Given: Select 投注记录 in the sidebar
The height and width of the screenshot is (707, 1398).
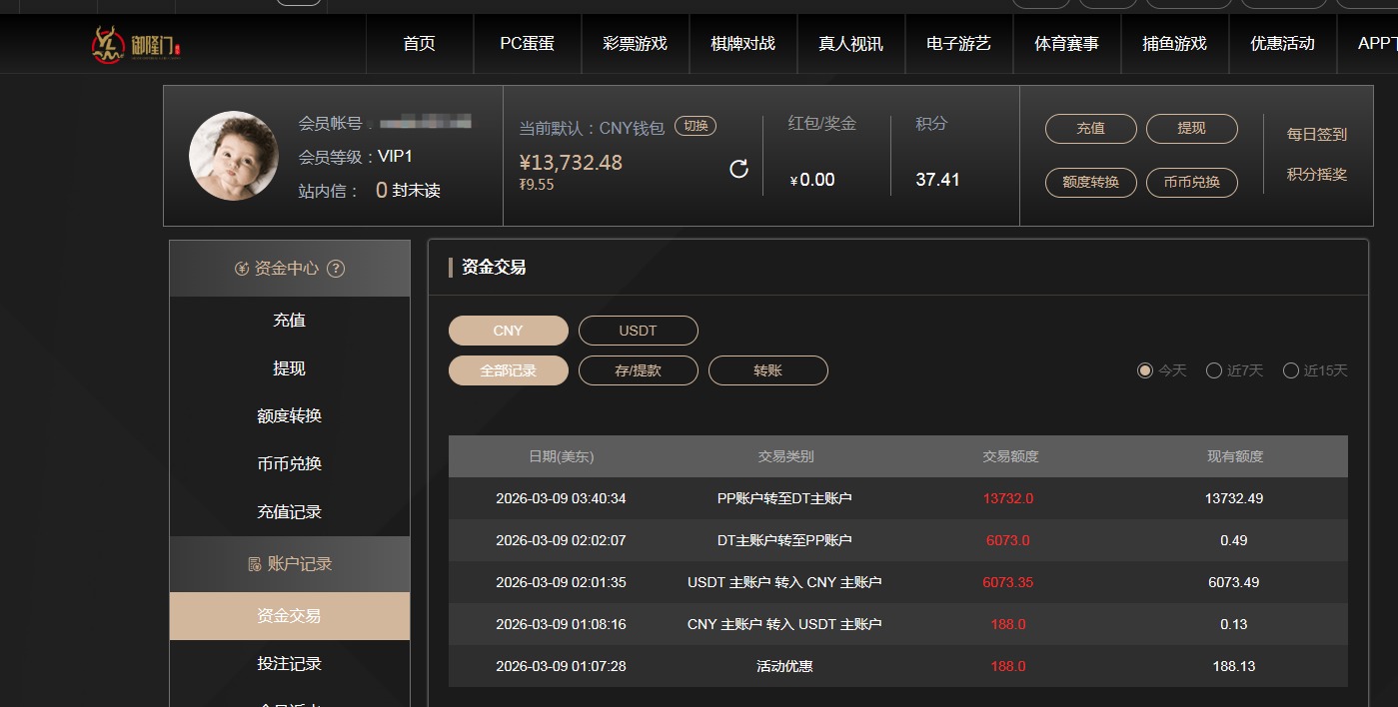Looking at the screenshot, I should point(290,662).
